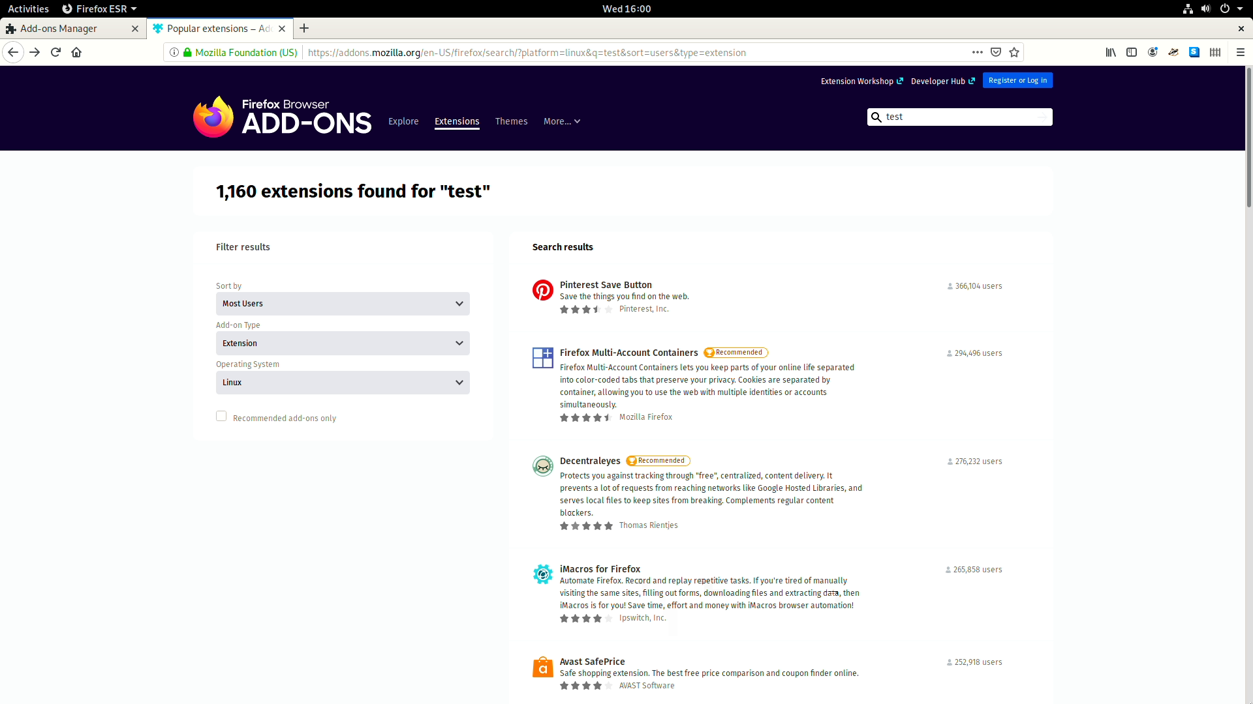This screenshot has height=704, width=1253.
Task: Click the Firefox browser reload button
Action: coord(55,52)
